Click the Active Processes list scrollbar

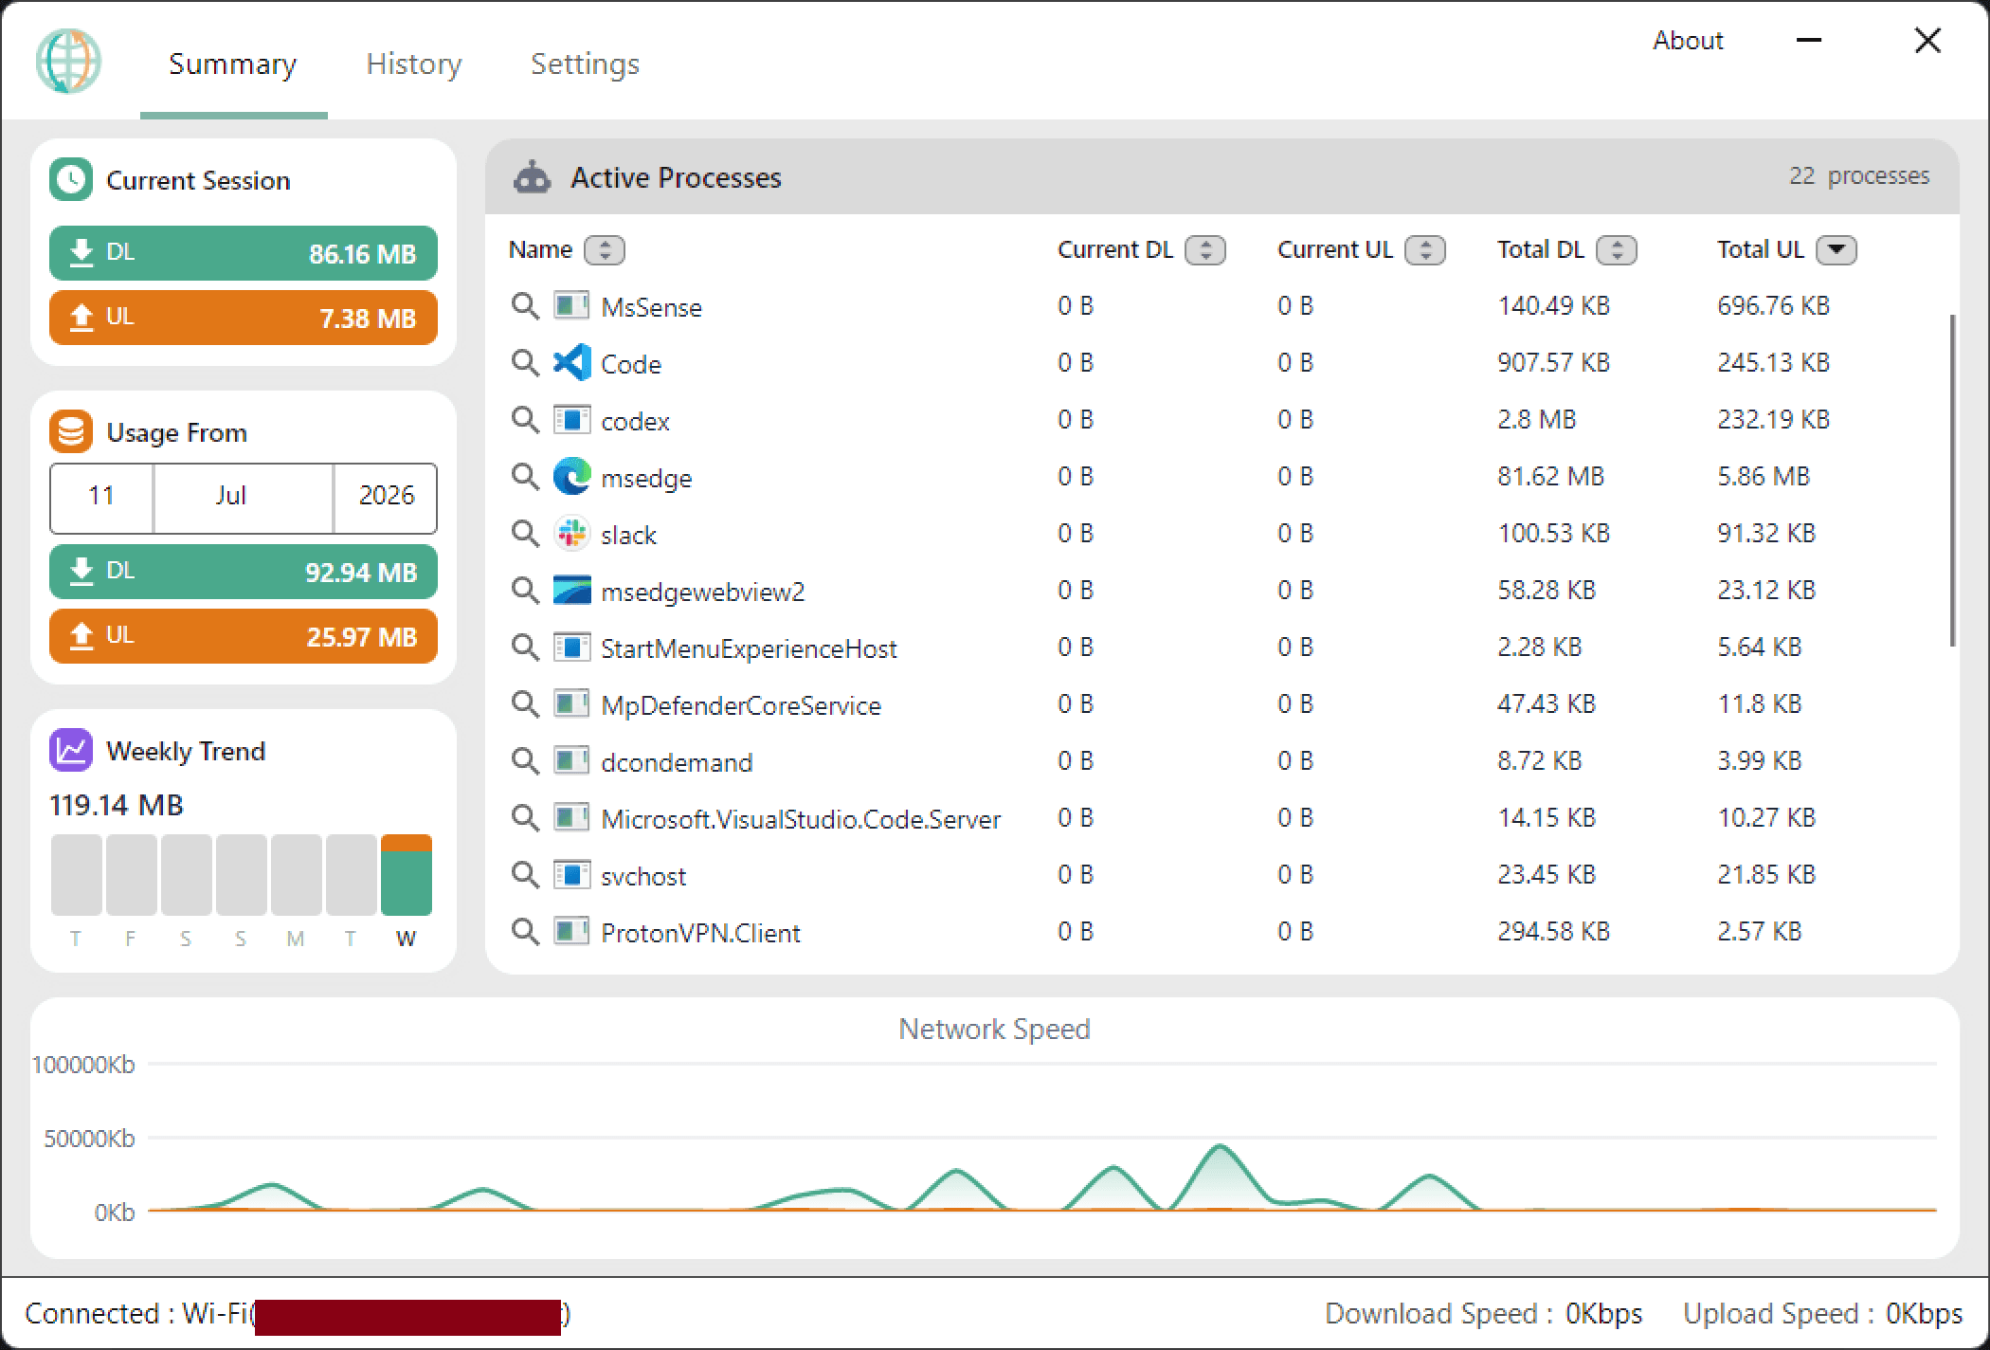pos(1952,481)
